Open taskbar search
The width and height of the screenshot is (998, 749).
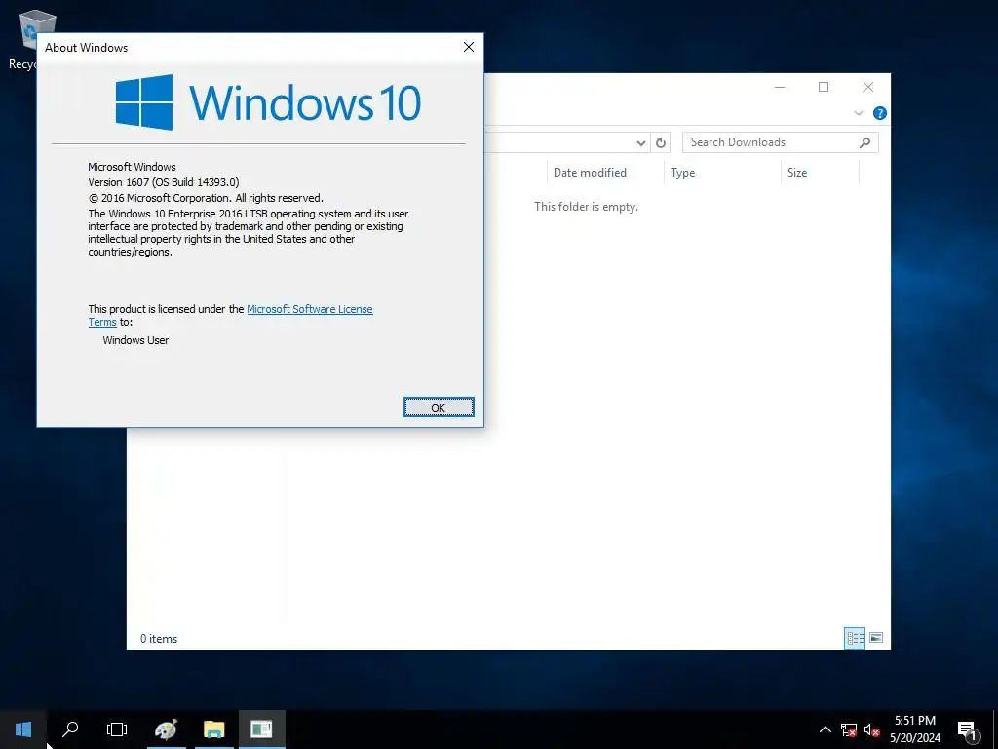point(70,729)
